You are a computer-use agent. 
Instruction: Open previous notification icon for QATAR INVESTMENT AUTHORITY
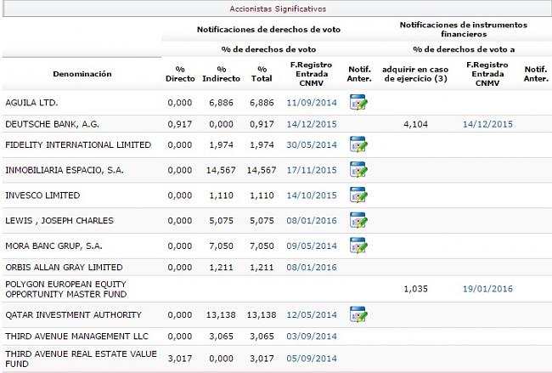point(358,314)
